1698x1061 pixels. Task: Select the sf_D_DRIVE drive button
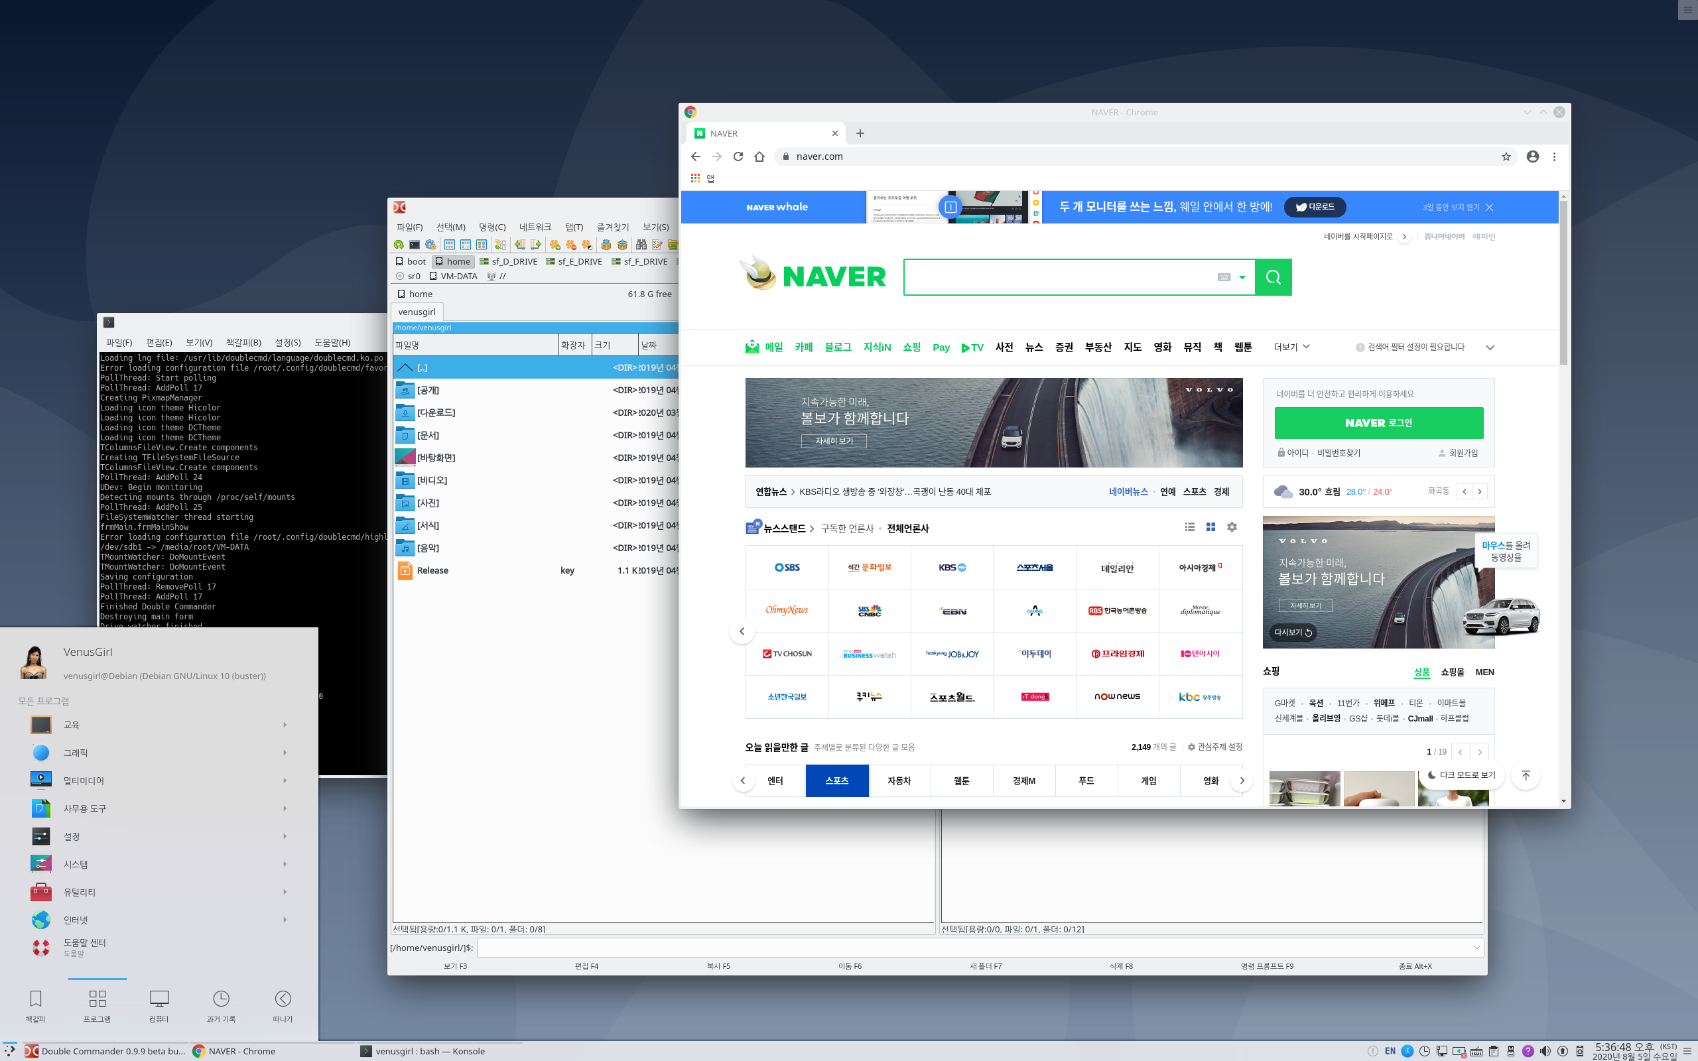point(509,262)
